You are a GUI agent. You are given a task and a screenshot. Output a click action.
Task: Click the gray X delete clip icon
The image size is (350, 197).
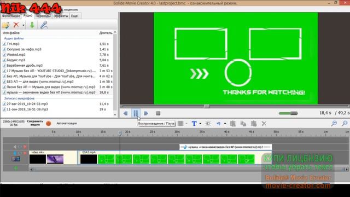click(264, 124)
